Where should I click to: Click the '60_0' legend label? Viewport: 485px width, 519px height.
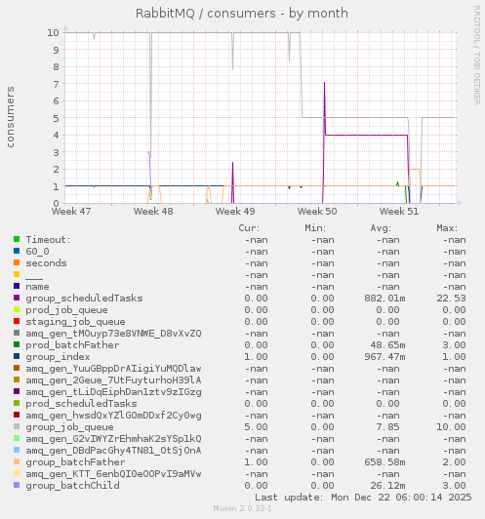tap(37, 252)
